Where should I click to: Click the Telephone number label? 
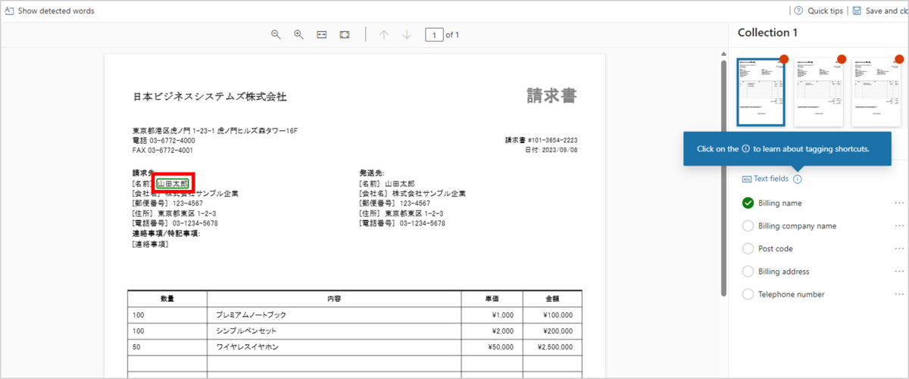pos(792,294)
